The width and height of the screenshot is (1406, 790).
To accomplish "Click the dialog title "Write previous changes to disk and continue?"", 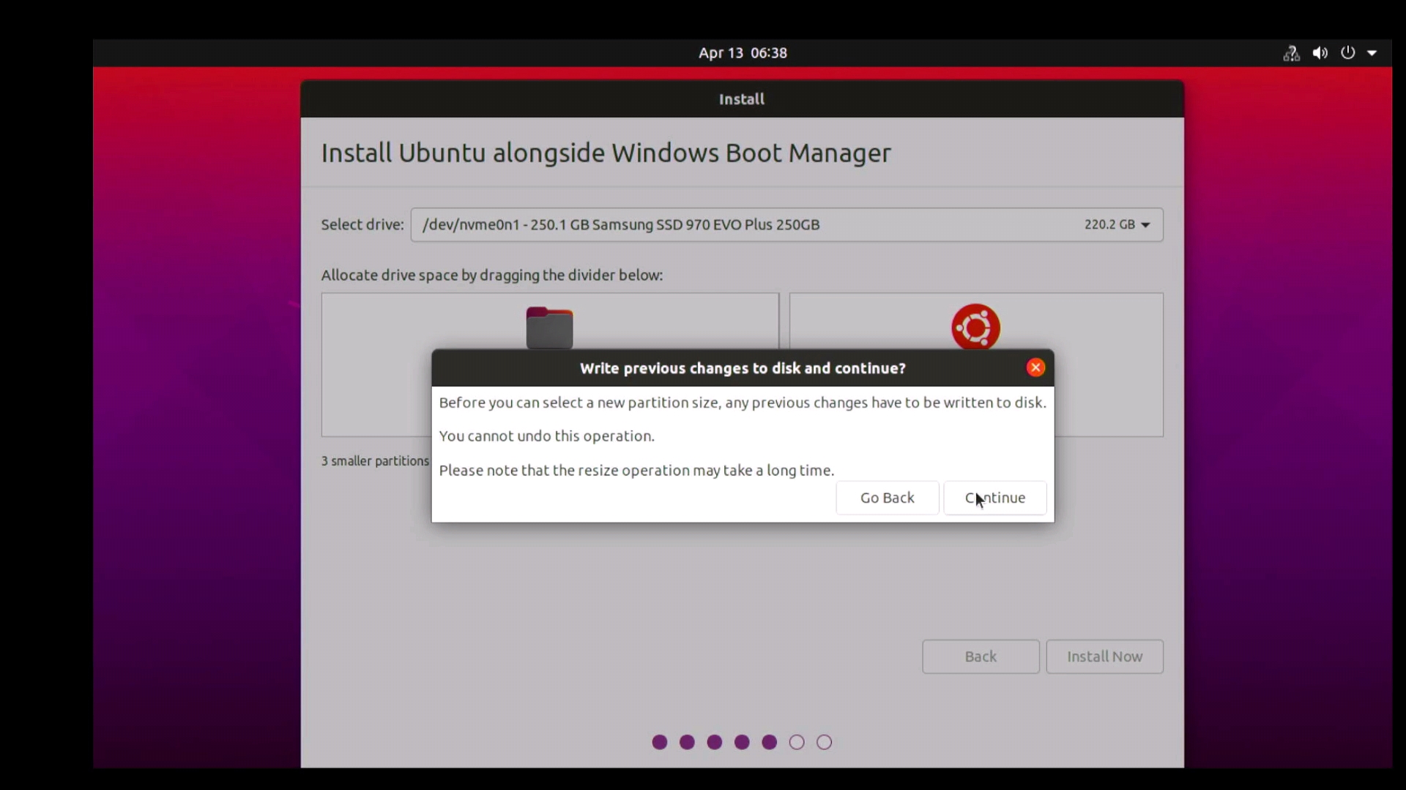I will point(743,369).
